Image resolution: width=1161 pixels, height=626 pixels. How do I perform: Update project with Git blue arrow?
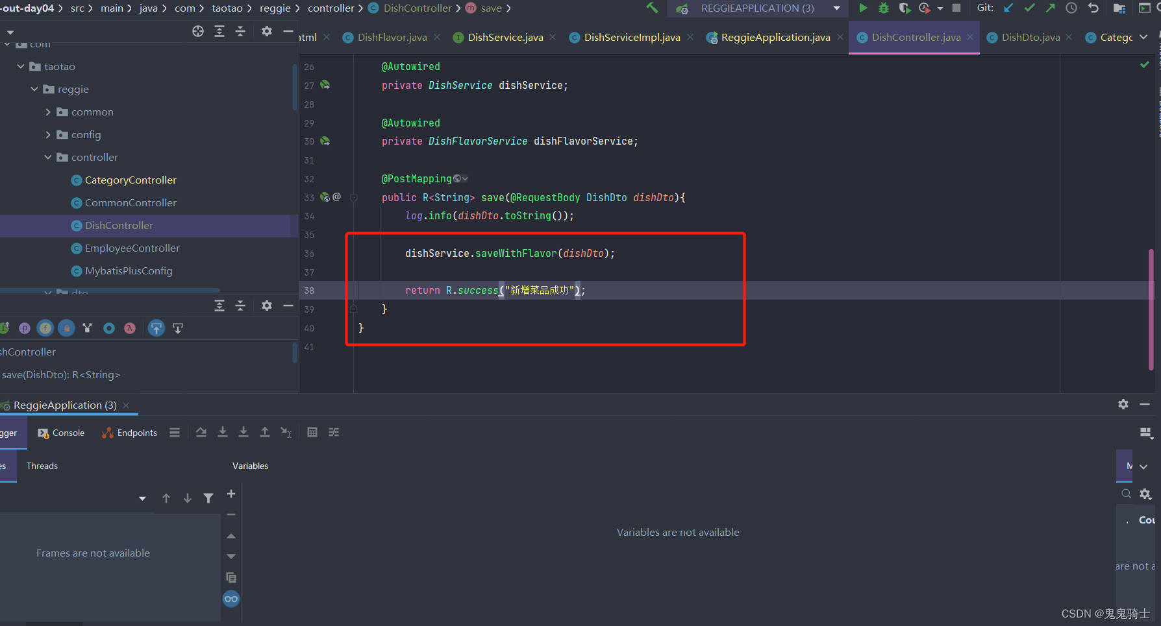(1008, 8)
